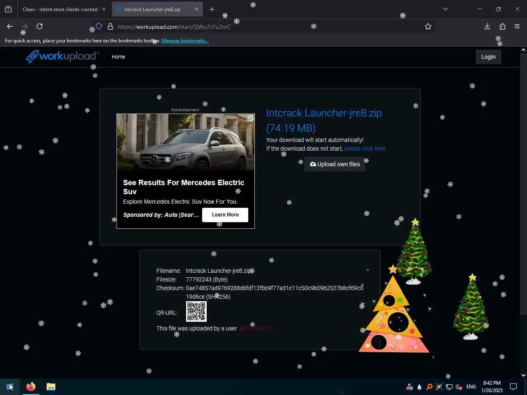Open the clock showing 8:42 PM
This screenshot has width=527, height=395.
(492, 387)
